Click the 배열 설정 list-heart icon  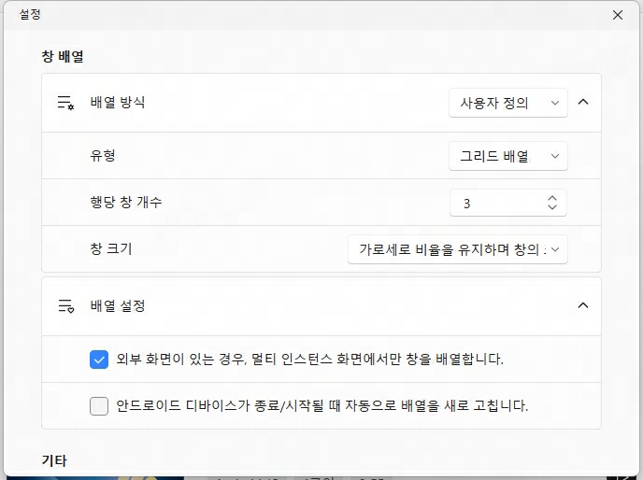(65, 305)
